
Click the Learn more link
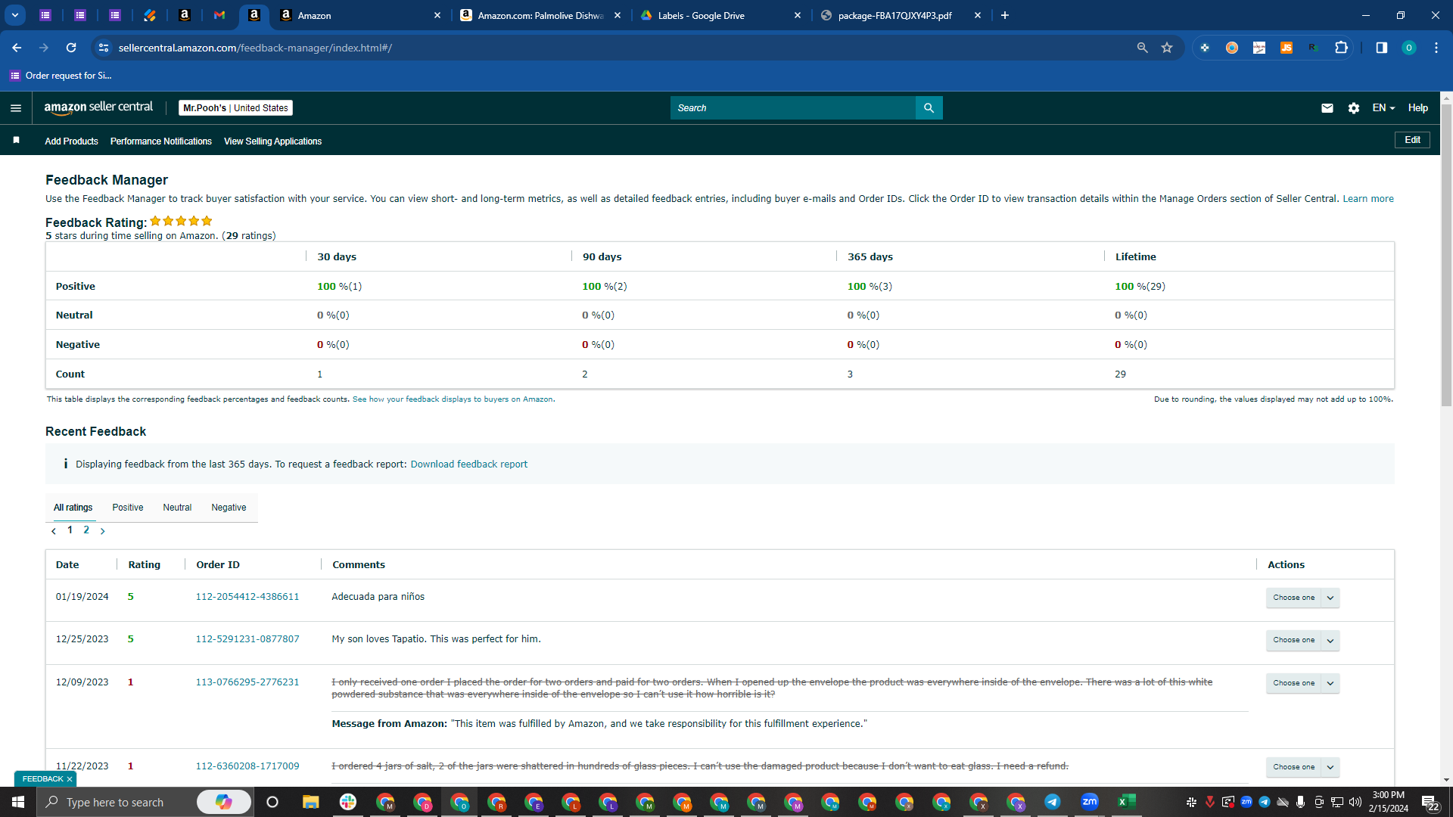pos(1368,199)
